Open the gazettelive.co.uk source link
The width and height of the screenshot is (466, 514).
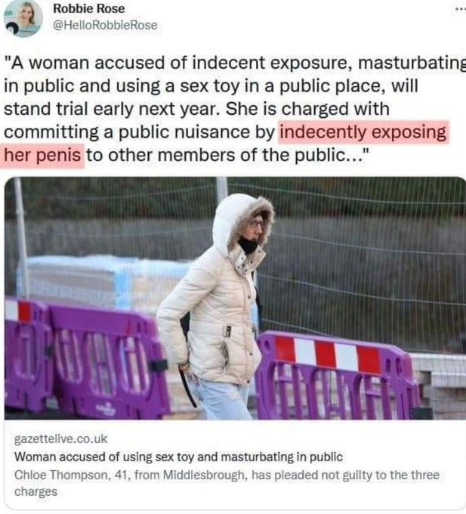point(60,438)
